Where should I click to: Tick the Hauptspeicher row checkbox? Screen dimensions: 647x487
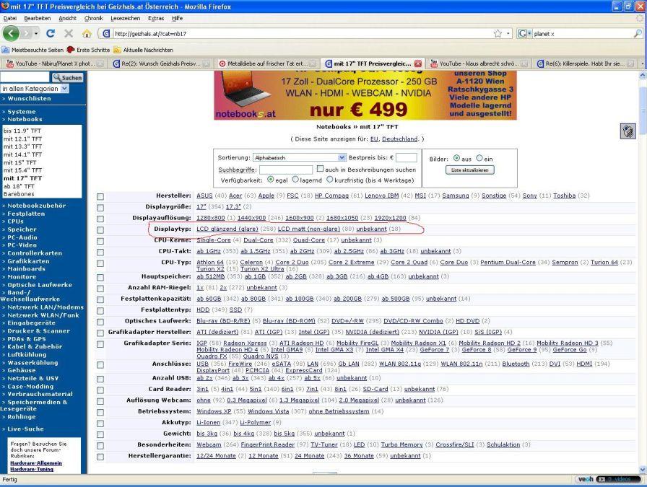[x=100, y=278]
